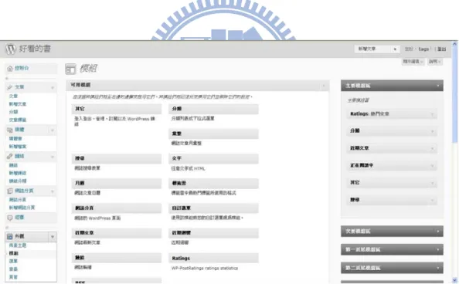Select 模組 under 外觀 menu

[x=13, y=253]
